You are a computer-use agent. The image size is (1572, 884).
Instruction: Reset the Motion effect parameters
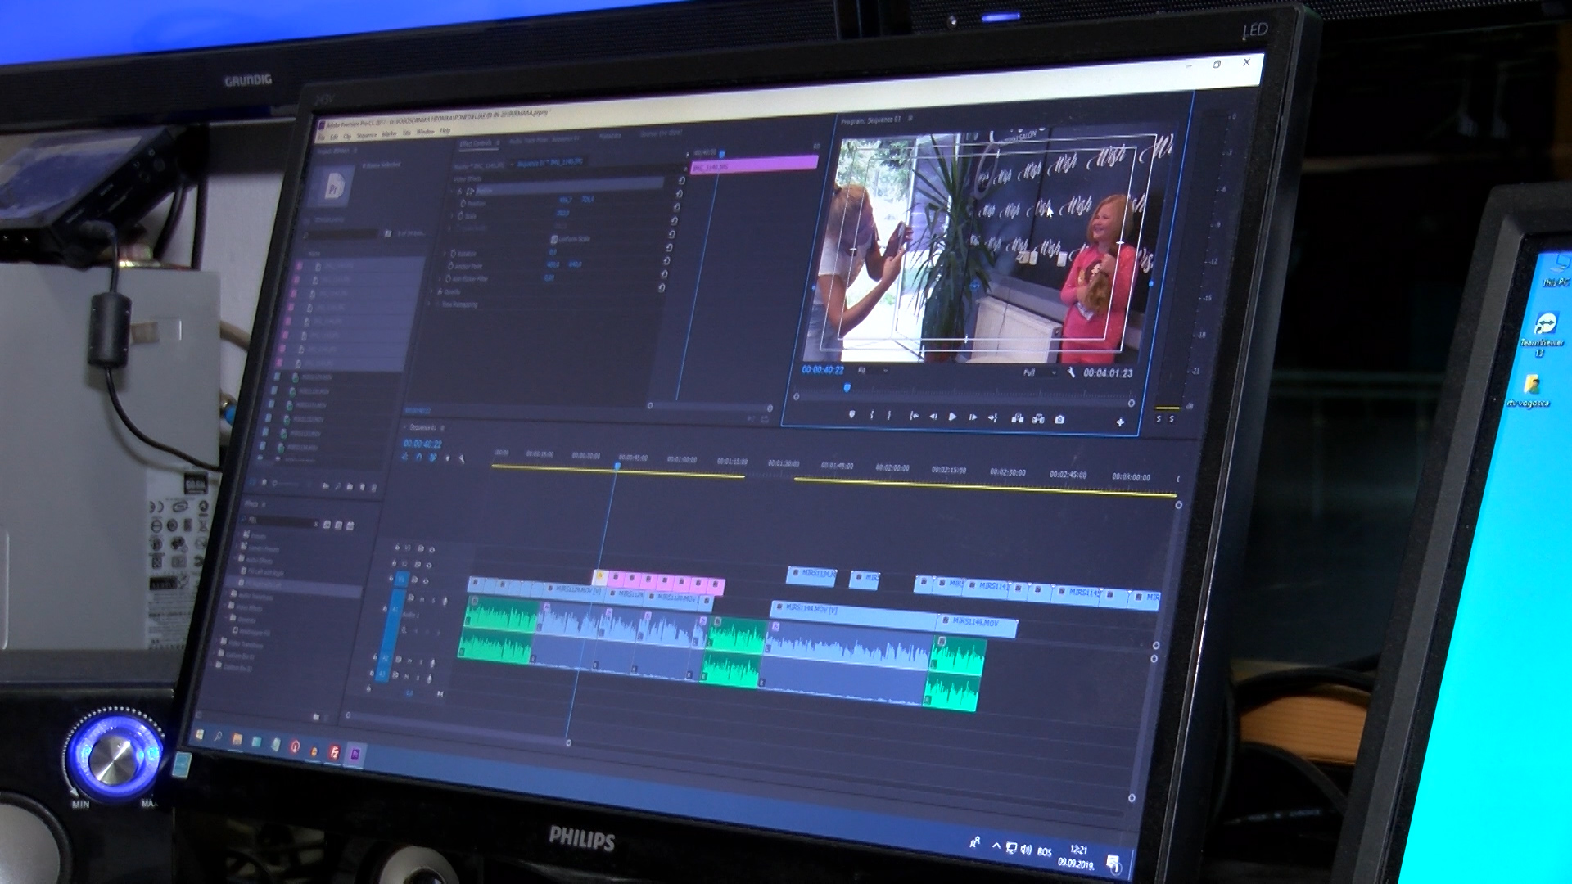[x=680, y=181]
